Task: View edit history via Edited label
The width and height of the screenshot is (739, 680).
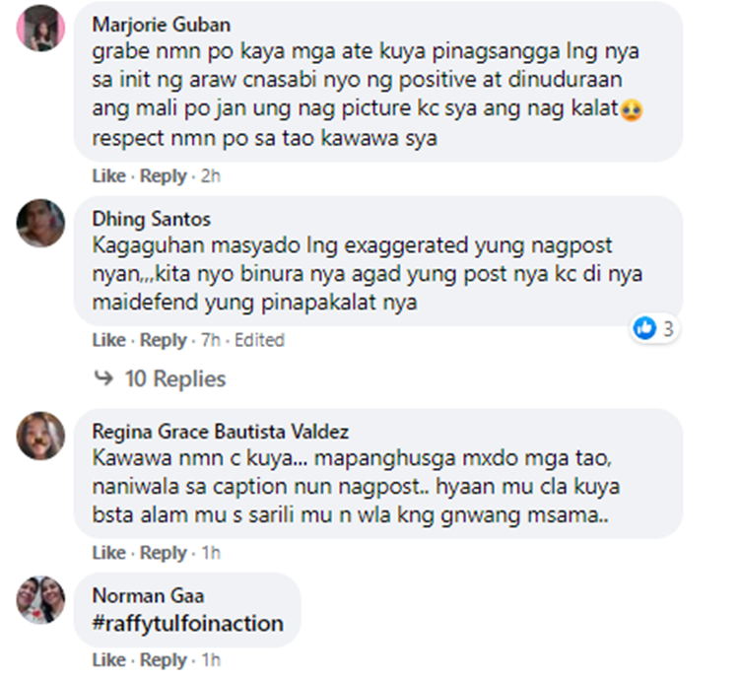Action: coord(260,340)
